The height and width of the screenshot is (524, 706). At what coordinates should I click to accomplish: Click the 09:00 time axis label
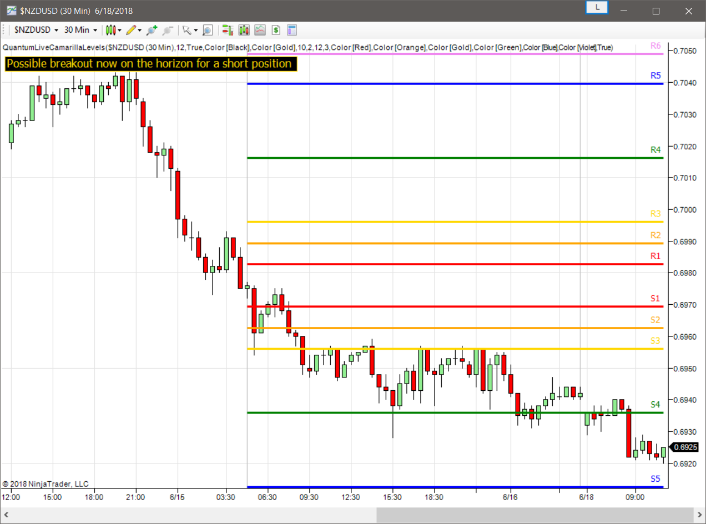pyautogui.click(x=635, y=497)
